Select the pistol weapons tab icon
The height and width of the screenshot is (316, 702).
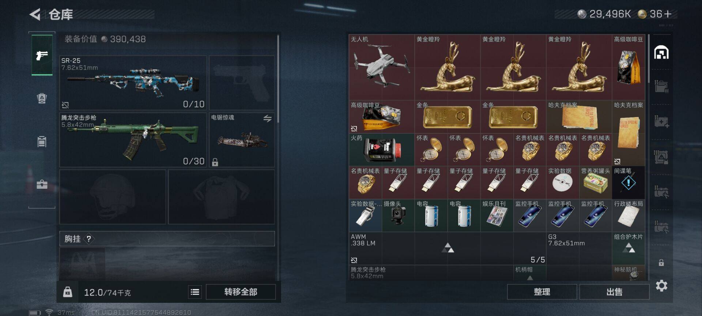[x=42, y=55]
